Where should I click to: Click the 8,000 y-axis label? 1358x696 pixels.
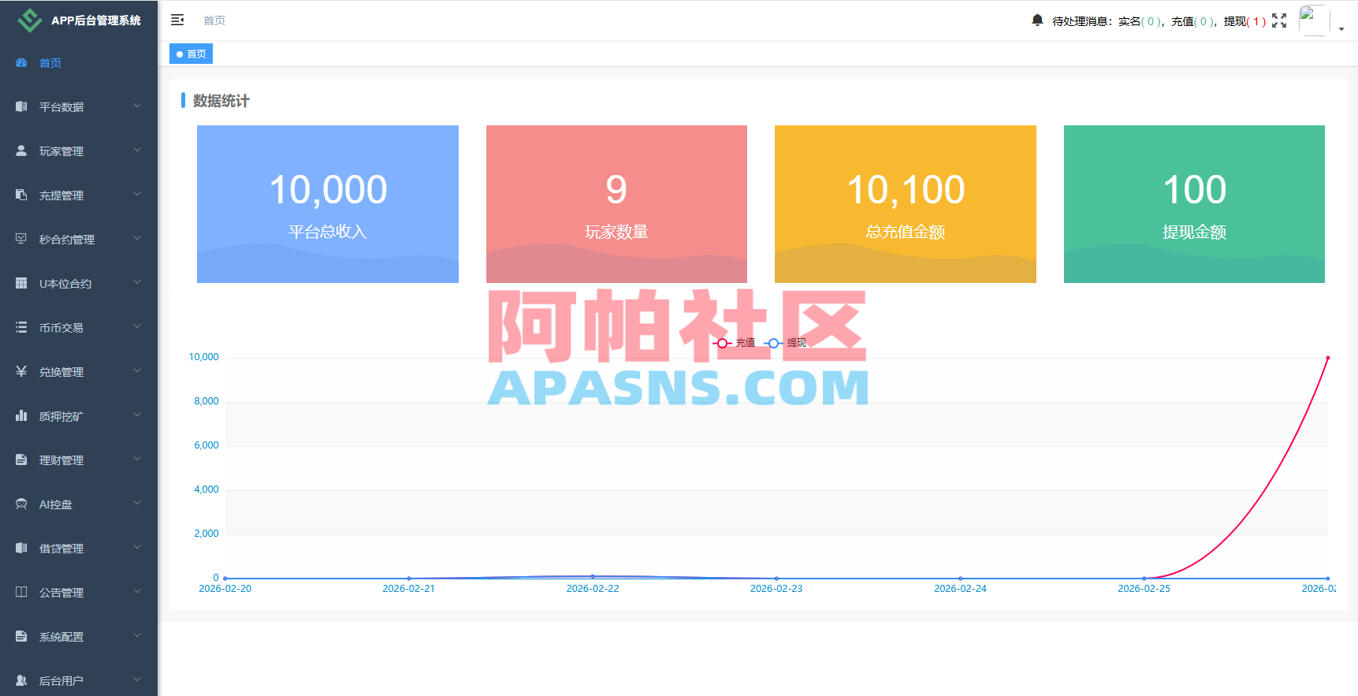[206, 401]
